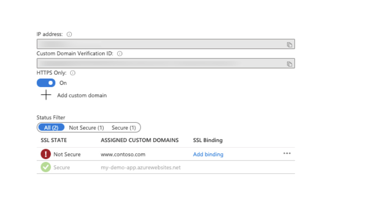
Task: Click the Not Secure status text
Action: tap(67, 154)
